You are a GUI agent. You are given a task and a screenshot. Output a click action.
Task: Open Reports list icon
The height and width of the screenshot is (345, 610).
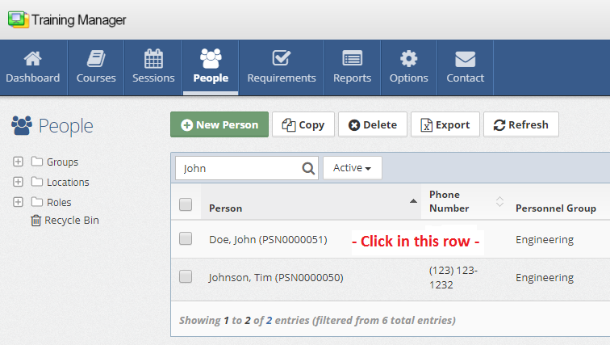click(352, 59)
